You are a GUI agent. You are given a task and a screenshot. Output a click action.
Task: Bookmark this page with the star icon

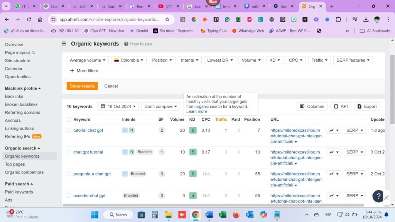[167, 19]
